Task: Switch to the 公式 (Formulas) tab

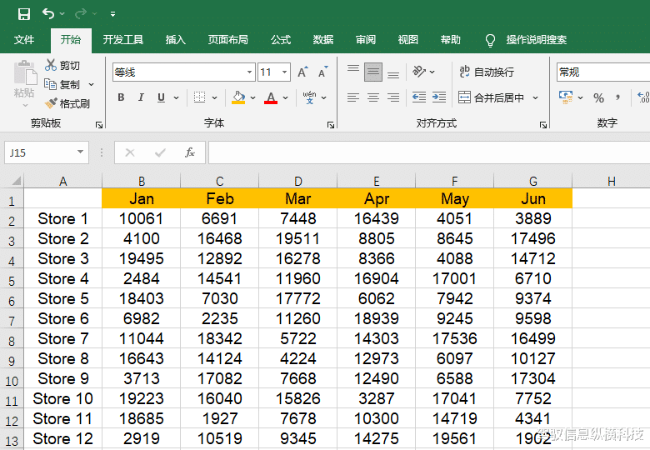Action: 281,39
